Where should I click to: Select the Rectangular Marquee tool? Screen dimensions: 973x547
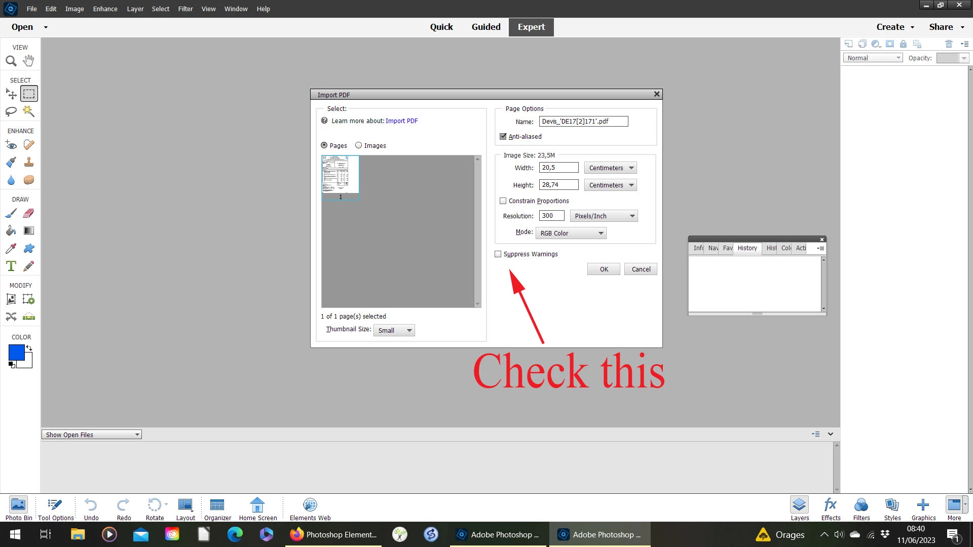pos(29,94)
